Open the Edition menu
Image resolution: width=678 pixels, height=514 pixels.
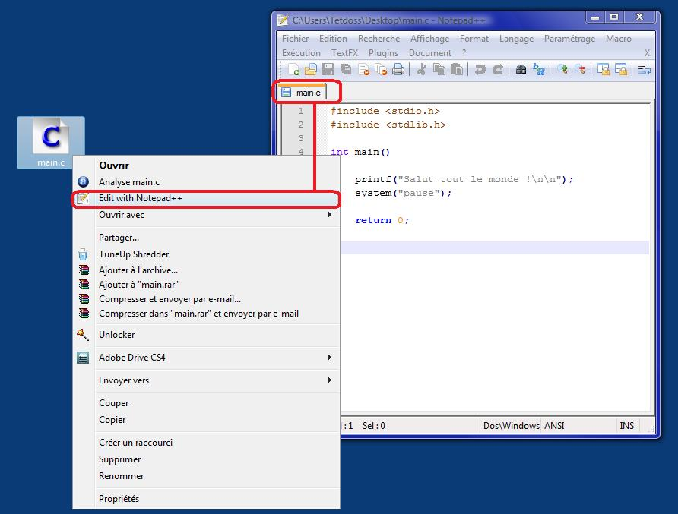pyautogui.click(x=333, y=39)
